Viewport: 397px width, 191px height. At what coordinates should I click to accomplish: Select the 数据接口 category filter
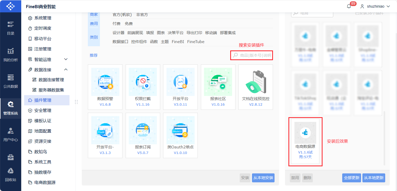pyautogui.click(x=120, y=42)
